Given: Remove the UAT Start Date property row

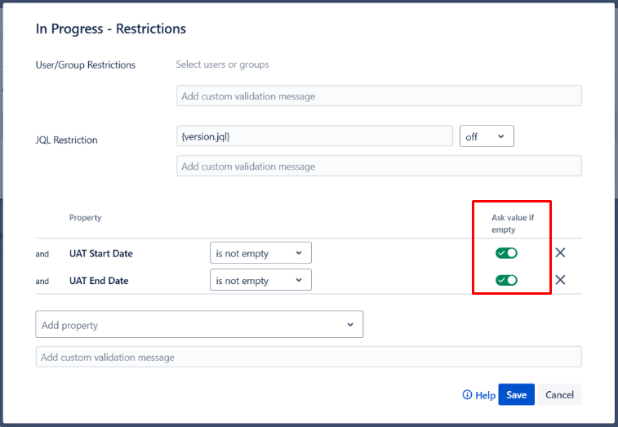Looking at the screenshot, I should tap(560, 253).
